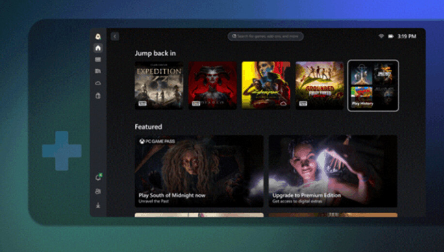
Task: Open the Play History tile
Action: pyautogui.click(x=373, y=85)
